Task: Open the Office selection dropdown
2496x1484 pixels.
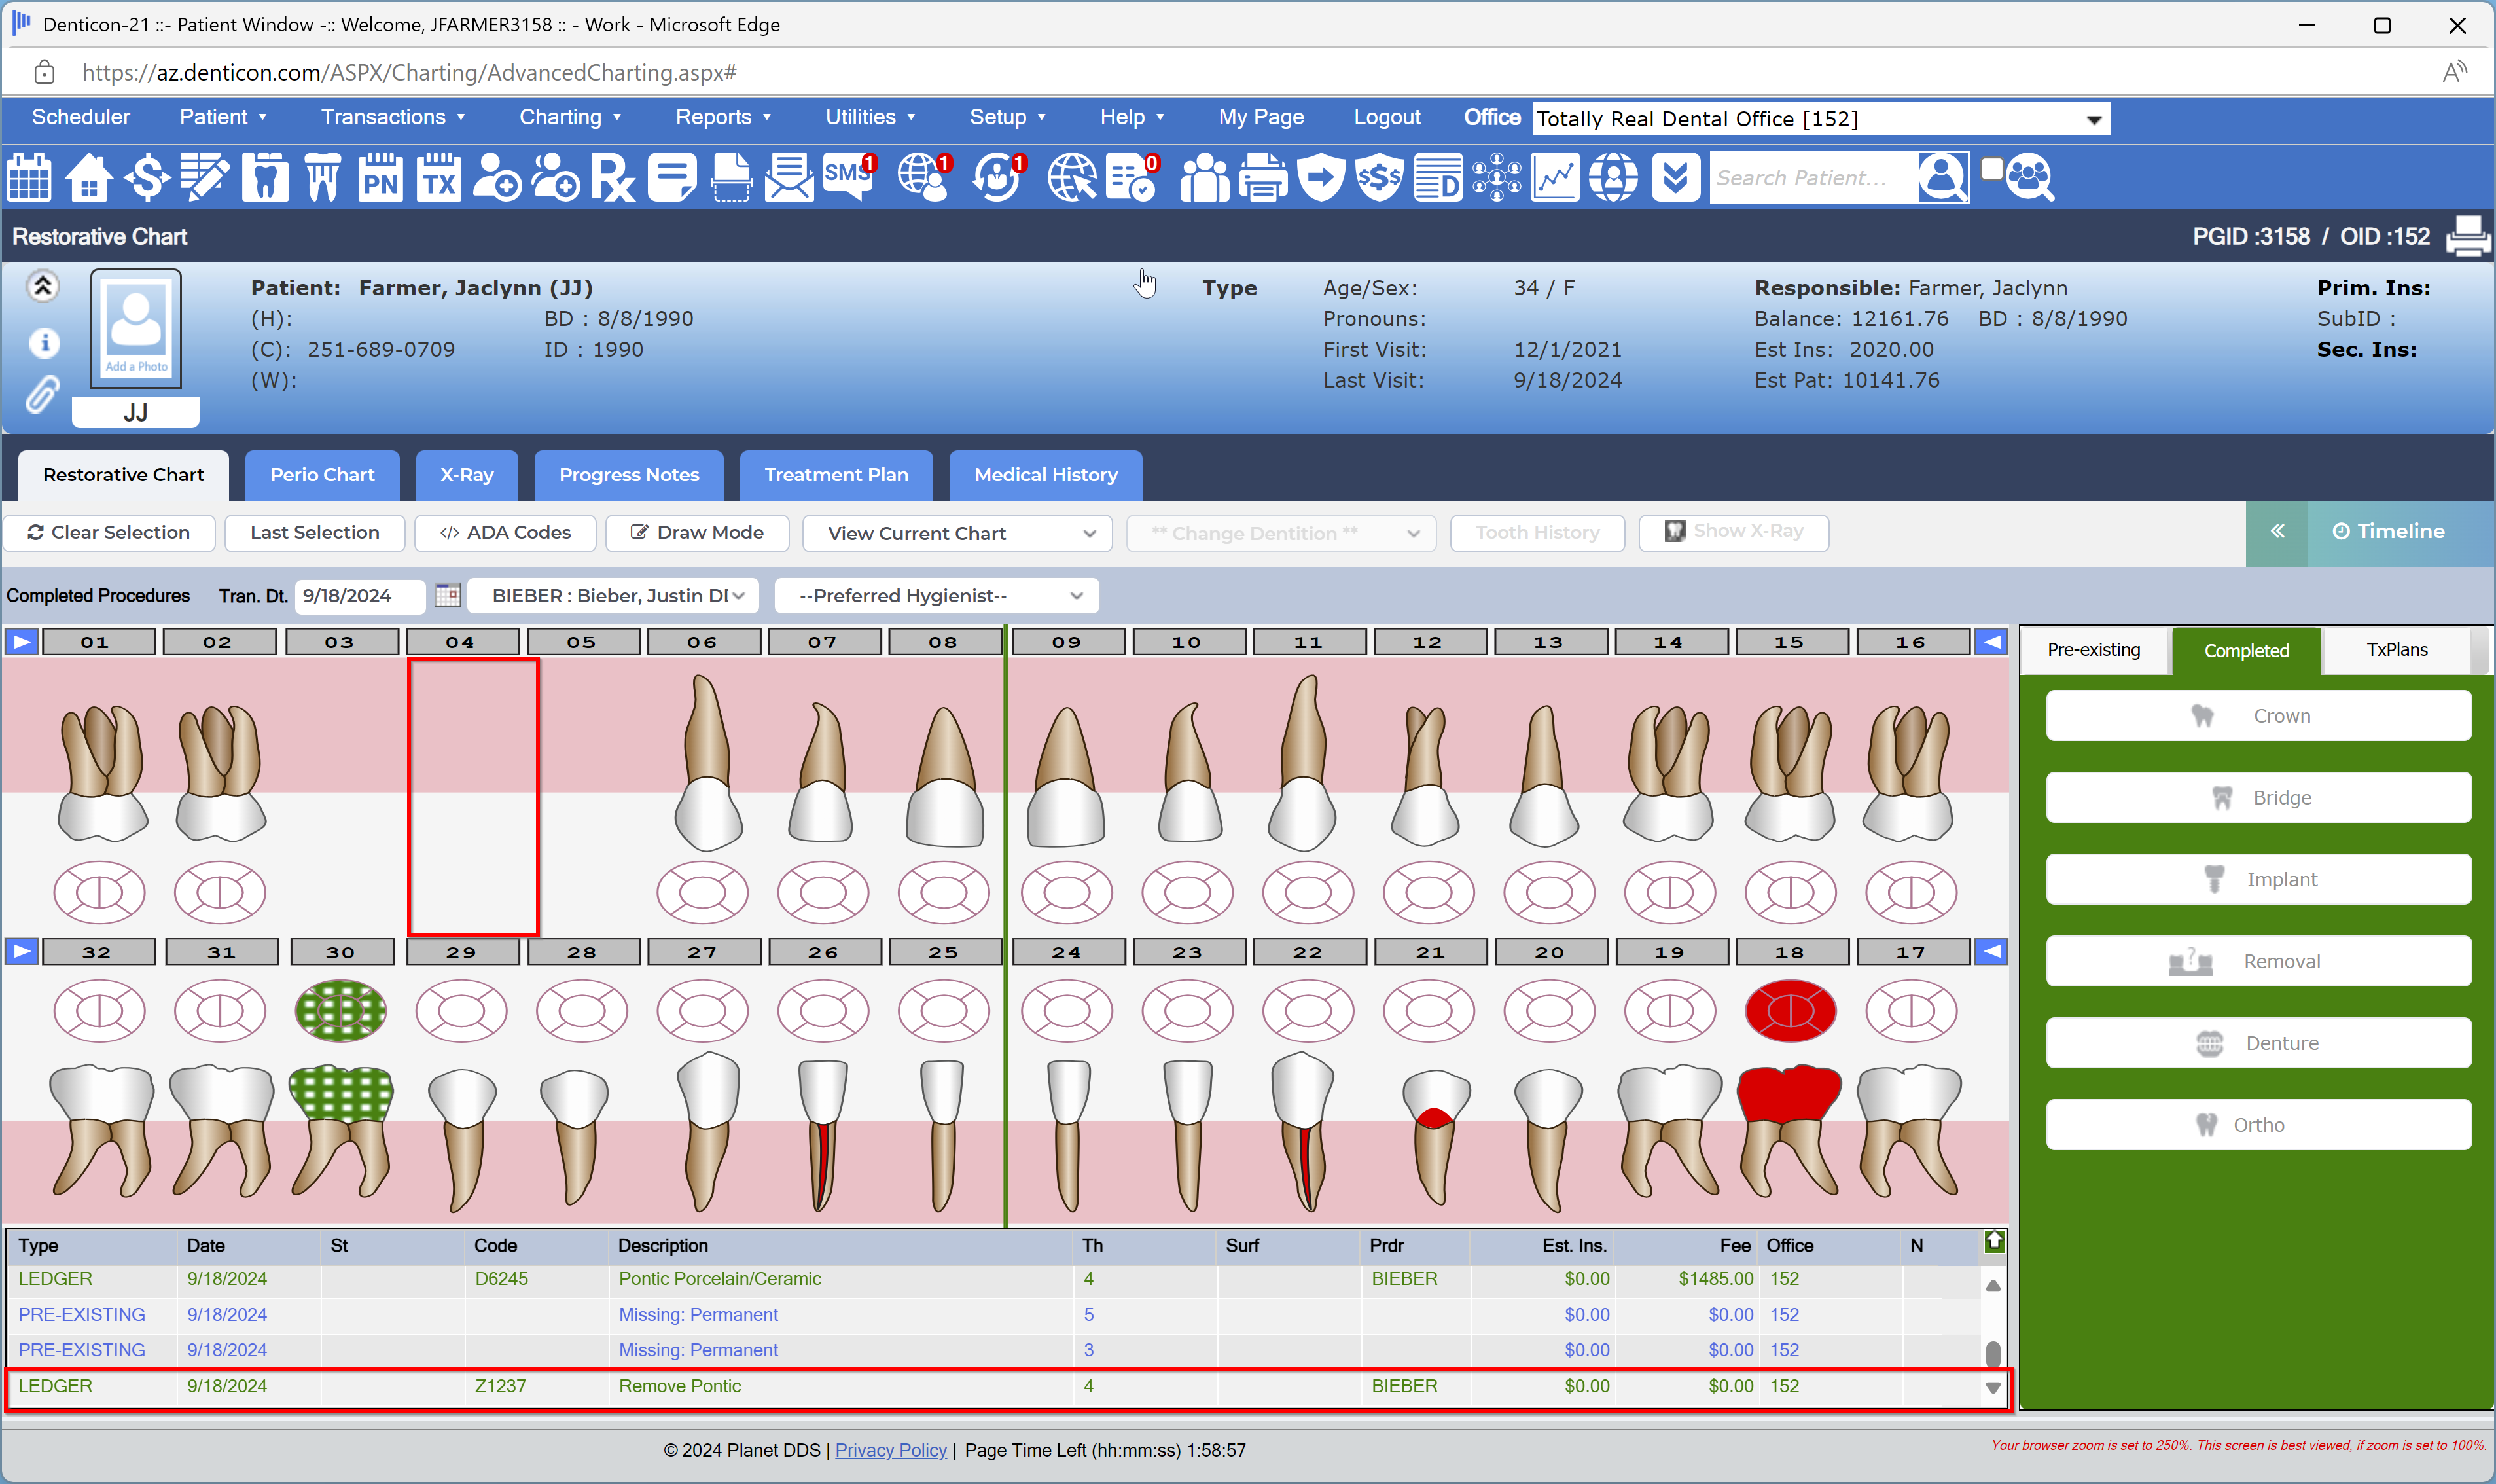Action: click(1820, 119)
